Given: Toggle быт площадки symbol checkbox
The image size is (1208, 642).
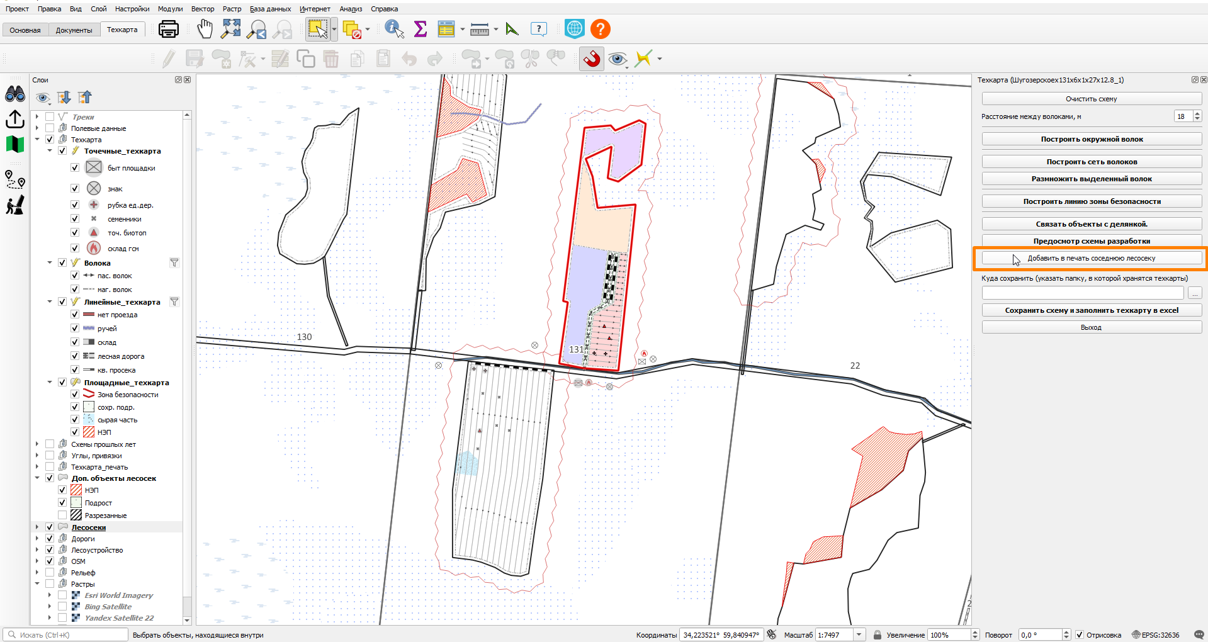Looking at the screenshot, I should [75, 167].
